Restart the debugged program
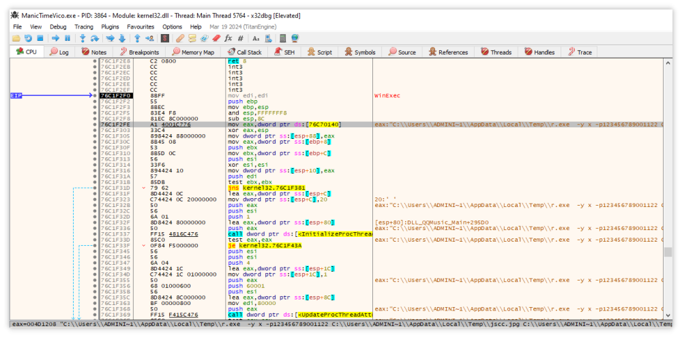Image resolution: width=682 pixels, height=337 pixels. pyautogui.click(x=28, y=38)
